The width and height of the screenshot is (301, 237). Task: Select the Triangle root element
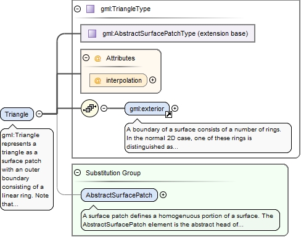[x=17, y=114]
